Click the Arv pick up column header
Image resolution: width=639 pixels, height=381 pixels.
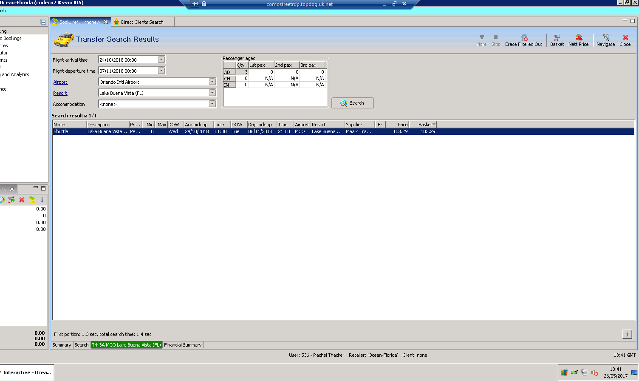click(199, 125)
